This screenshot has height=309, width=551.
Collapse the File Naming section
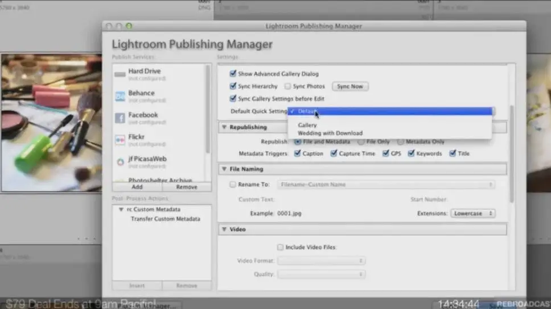point(224,169)
